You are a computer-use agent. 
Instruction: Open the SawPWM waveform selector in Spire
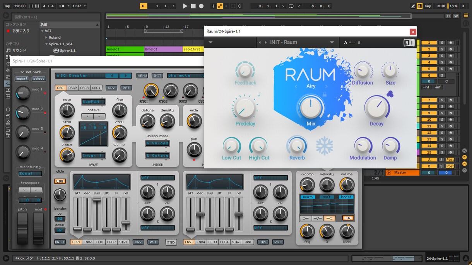click(93, 102)
